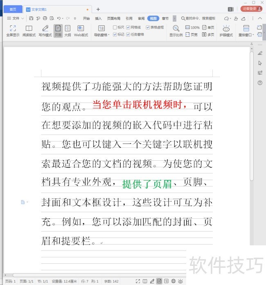Image resolution: width=266 pixels, height=285 pixels.
Task: Click eye protection icon in status bar
Action: coord(180,281)
